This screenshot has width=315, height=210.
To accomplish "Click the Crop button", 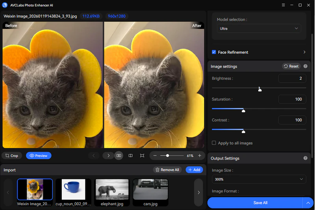I will pos(12,156).
